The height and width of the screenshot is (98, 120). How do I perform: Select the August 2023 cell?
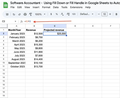[x=16, y=59]
